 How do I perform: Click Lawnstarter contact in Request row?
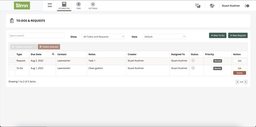[x=64, y=60]
